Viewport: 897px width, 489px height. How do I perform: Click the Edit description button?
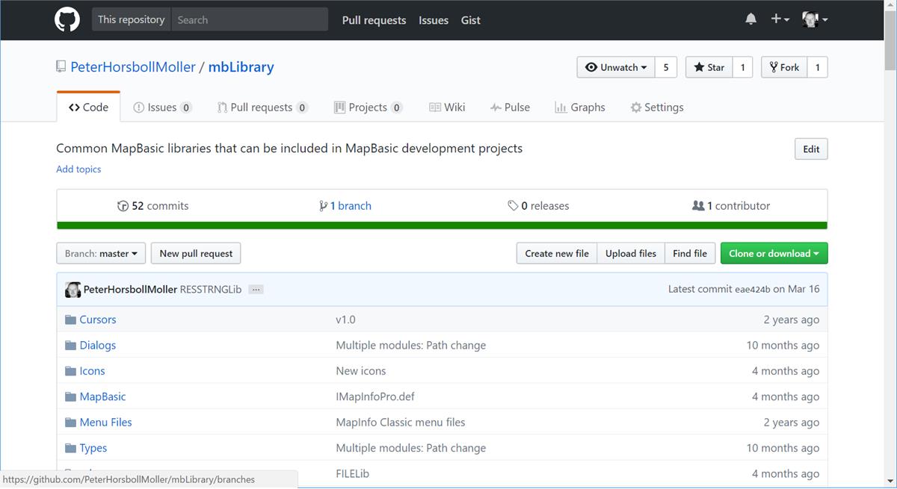pyautogui.click(x=811, y=149)
